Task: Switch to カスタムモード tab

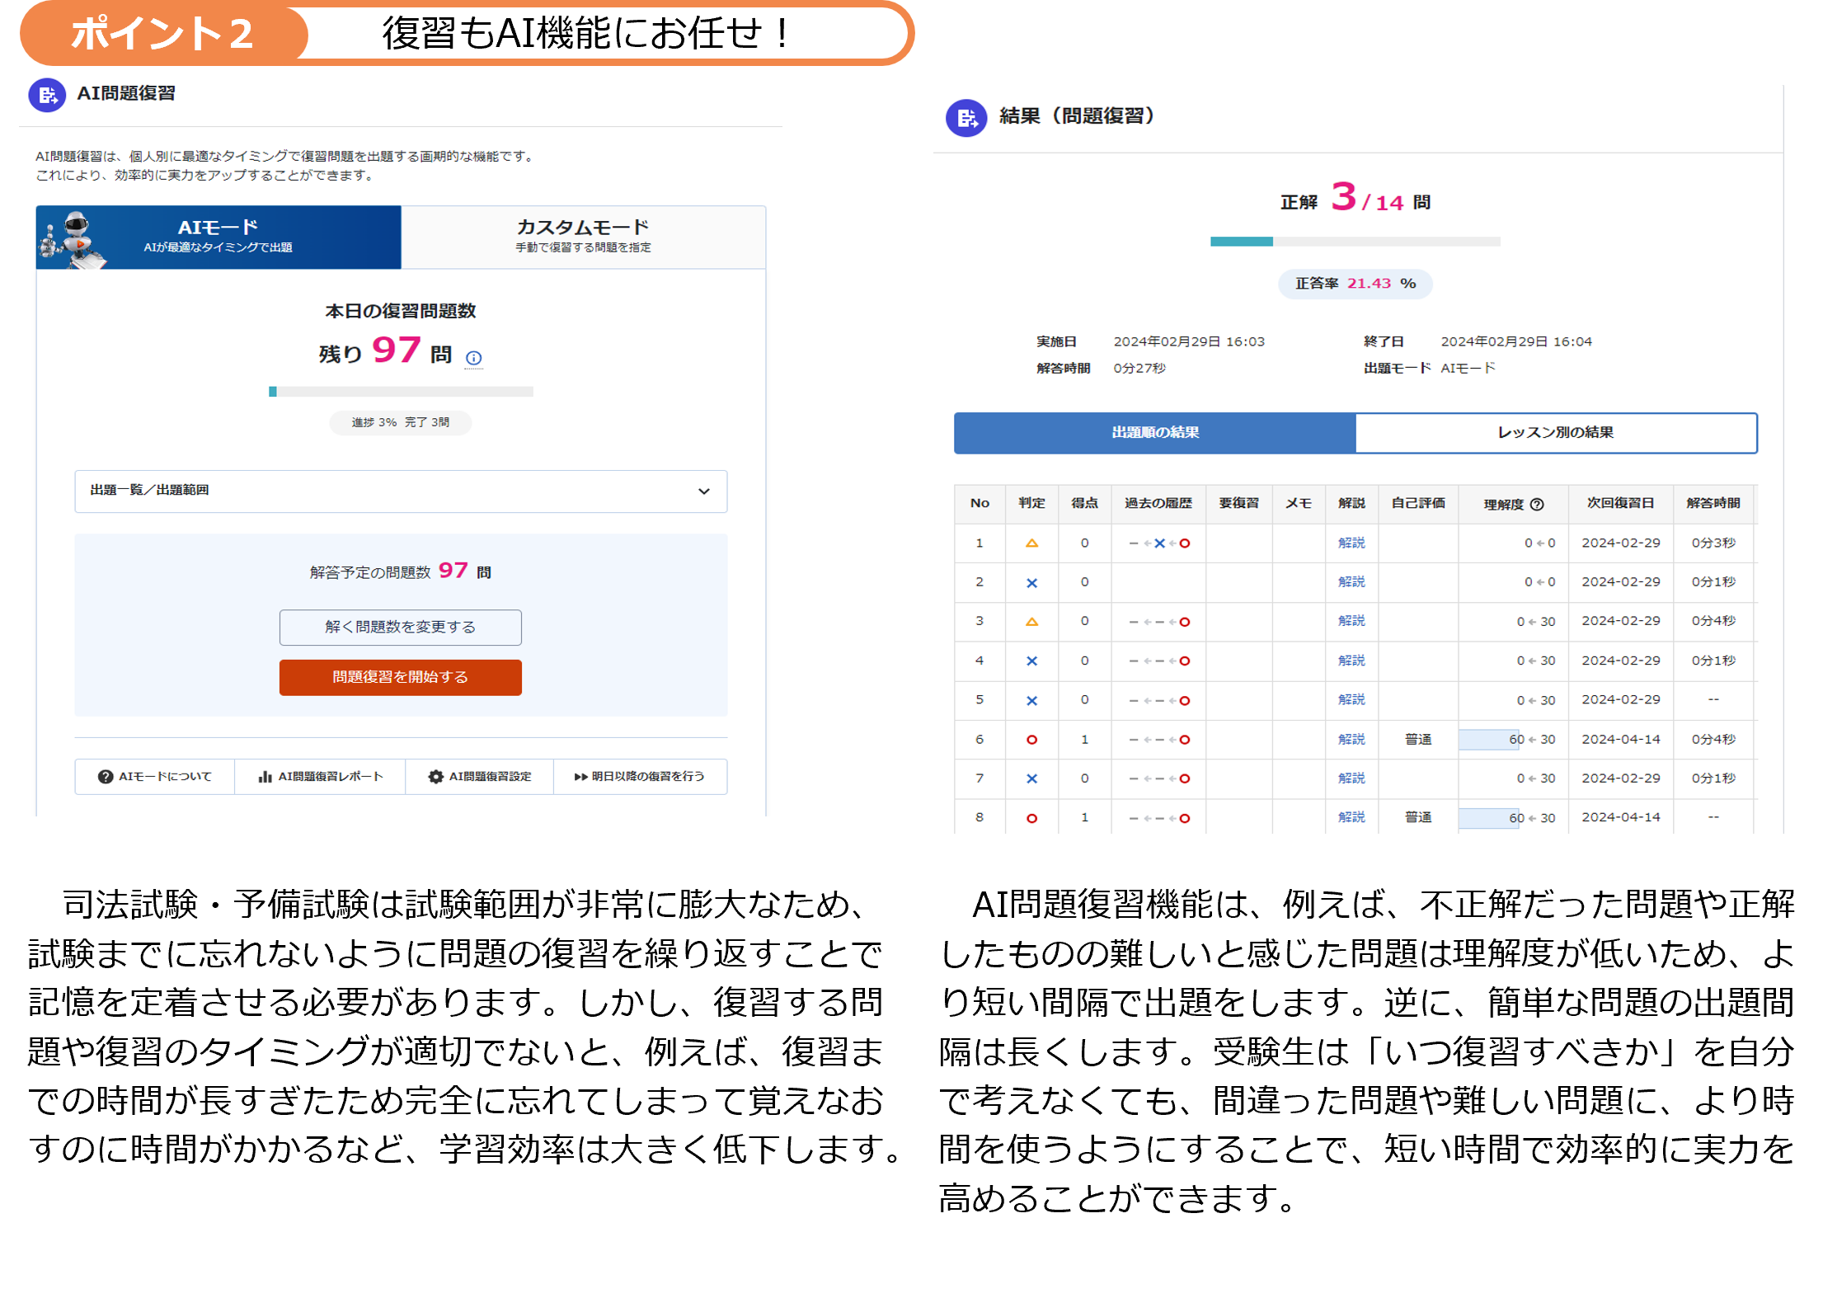Action: (x=583, y=237)
